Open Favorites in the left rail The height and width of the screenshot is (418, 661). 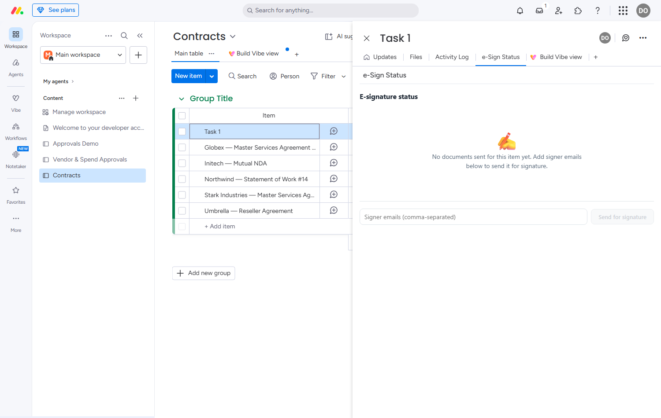pyautogui.click(x=16, y=195)
